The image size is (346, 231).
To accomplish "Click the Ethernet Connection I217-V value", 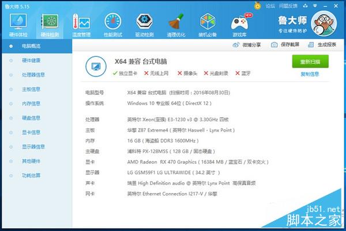I will (172, 194).
